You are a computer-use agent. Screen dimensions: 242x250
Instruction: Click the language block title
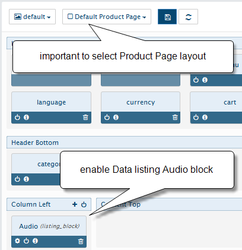(51, 102)
